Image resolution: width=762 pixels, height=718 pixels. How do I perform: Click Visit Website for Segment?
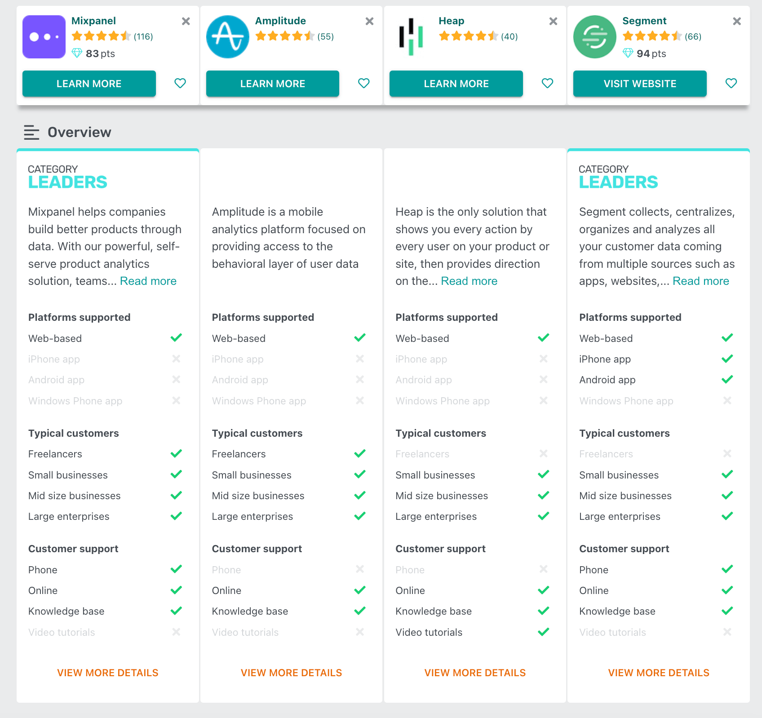(x=639, y=84)
